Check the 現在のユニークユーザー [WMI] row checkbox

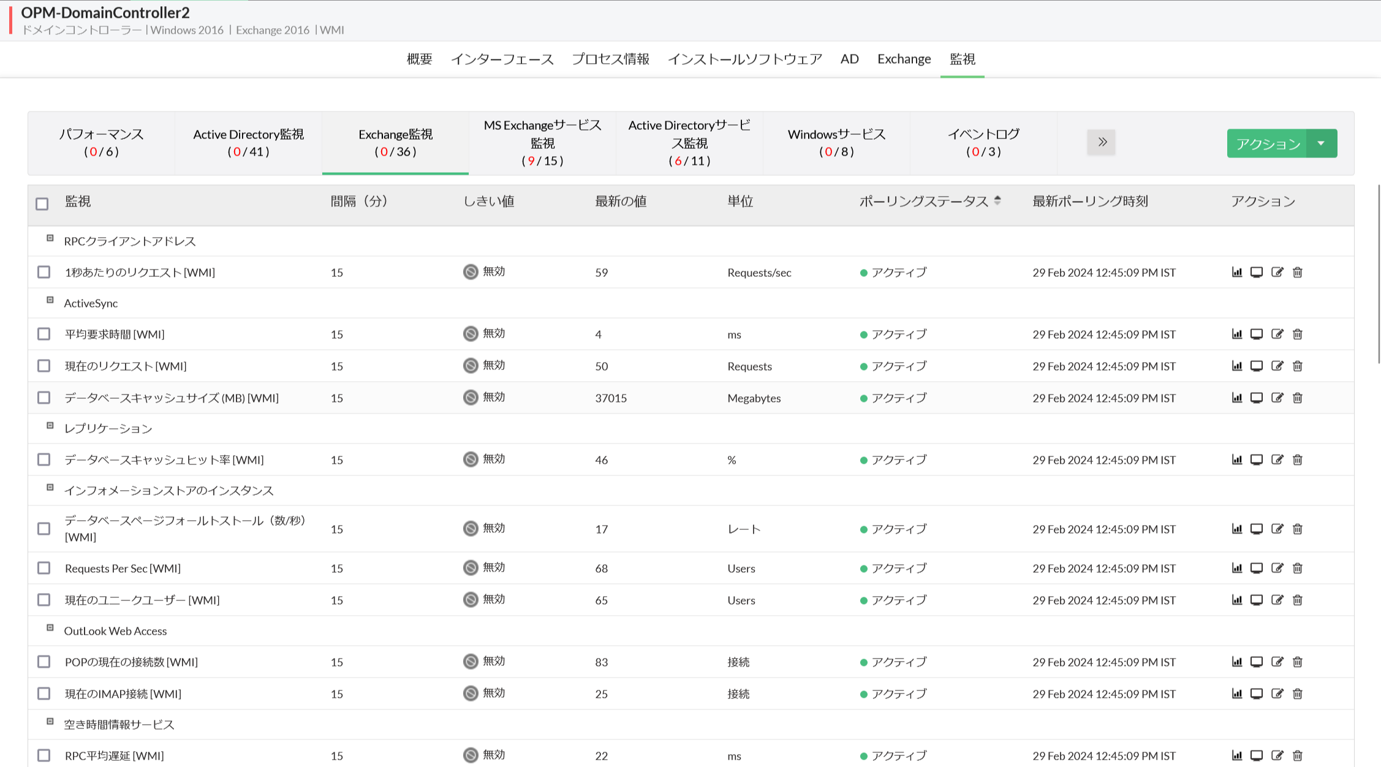pos(44,600)
